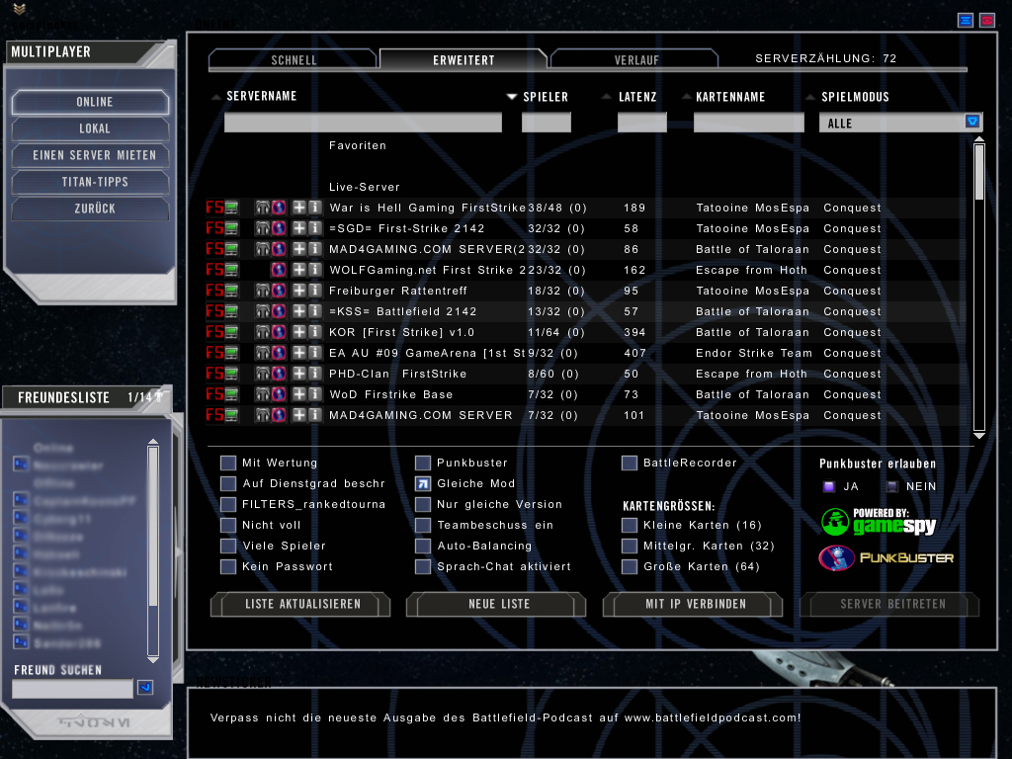Click the Server beitreten button
The width and height of the screenshot is (1012, 759).
coord(889,604)
